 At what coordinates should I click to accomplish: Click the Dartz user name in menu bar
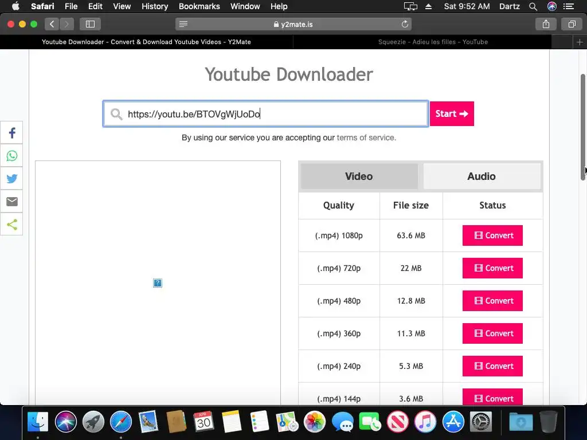510,6
